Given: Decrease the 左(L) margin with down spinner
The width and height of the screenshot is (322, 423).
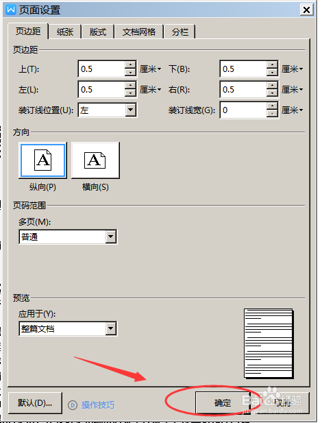Looking at the screenshot, I should pyautogui.click(x=131, y=93).
